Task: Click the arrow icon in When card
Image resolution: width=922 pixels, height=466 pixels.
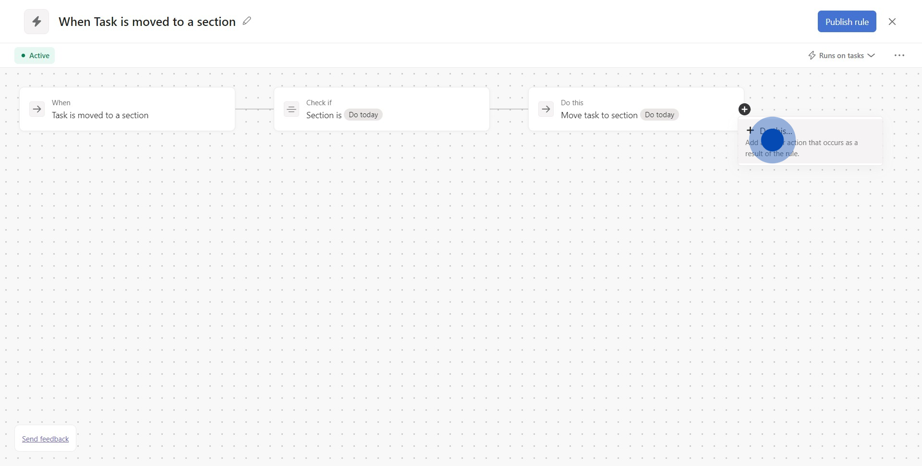Action: tap(37, 109)
